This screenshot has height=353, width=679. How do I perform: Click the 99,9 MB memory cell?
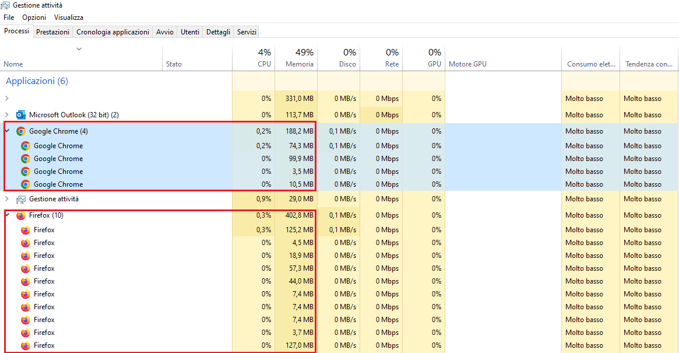(296, 159)
